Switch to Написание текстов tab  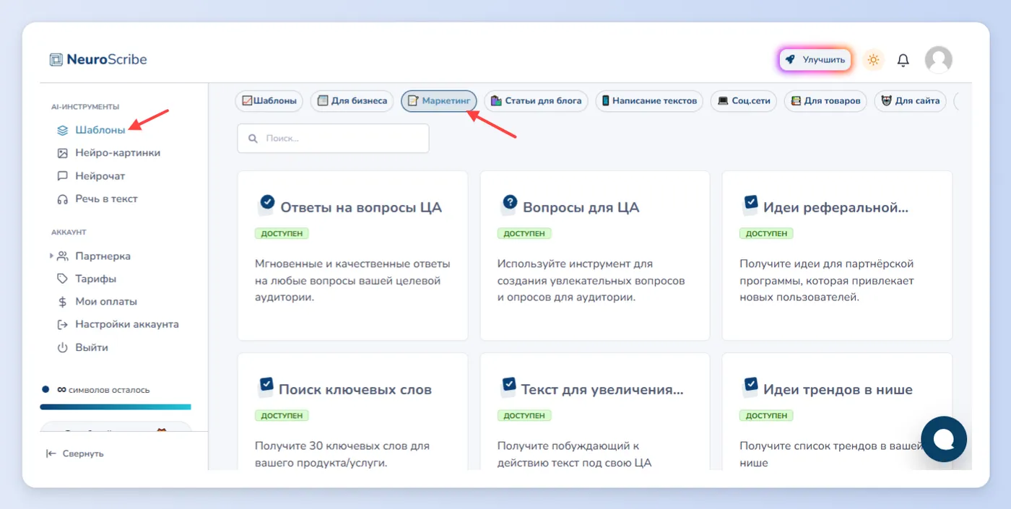point(649,101)
